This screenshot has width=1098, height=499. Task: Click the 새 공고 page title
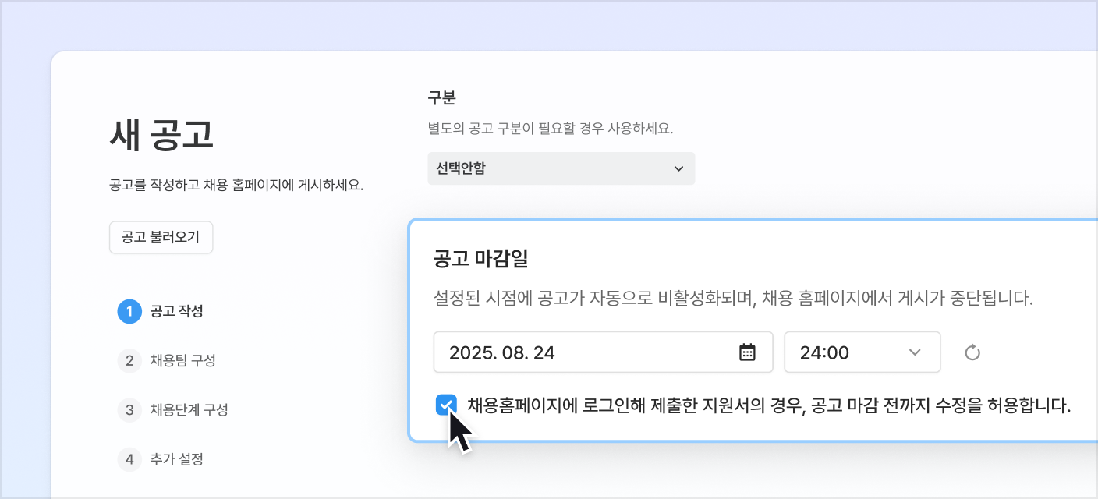click(161, 137)
